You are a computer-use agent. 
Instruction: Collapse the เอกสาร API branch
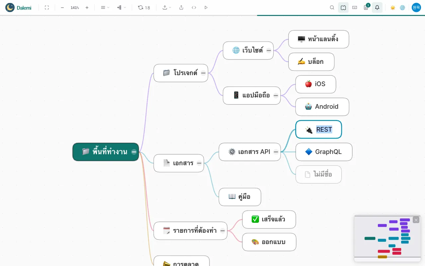pyautogui.click(x=276, y=152)
